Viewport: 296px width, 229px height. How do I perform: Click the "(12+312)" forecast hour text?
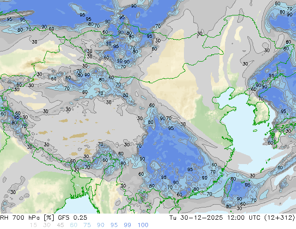pos(279,218)
